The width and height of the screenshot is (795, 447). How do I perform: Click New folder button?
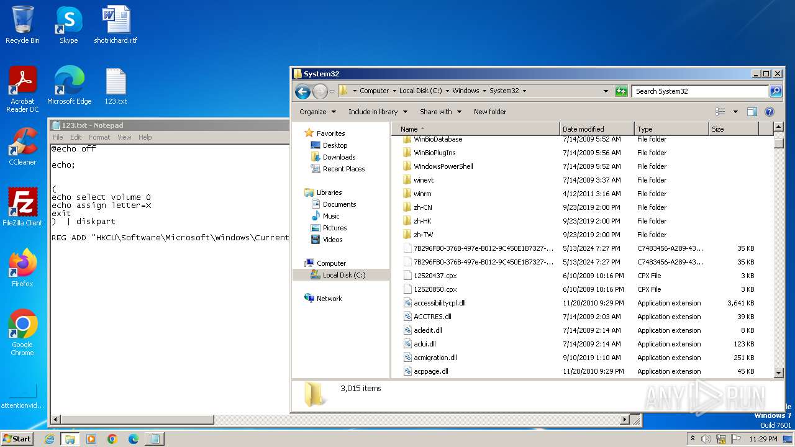point(490,112)
